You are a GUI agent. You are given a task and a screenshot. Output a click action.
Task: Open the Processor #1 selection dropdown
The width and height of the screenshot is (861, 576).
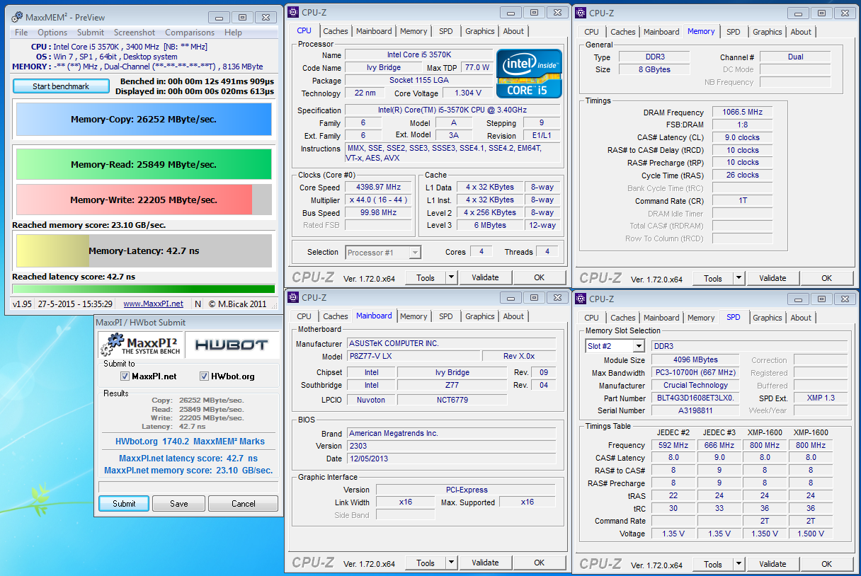415,253
